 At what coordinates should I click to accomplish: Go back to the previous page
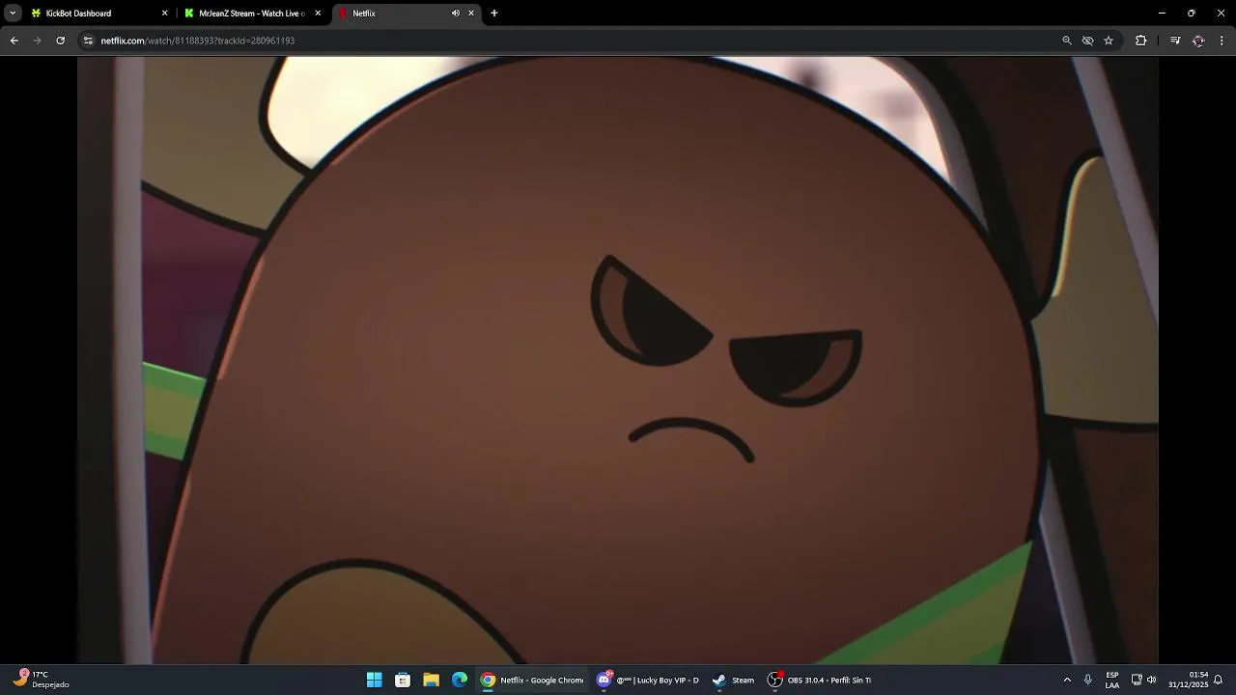click(14, 41)
